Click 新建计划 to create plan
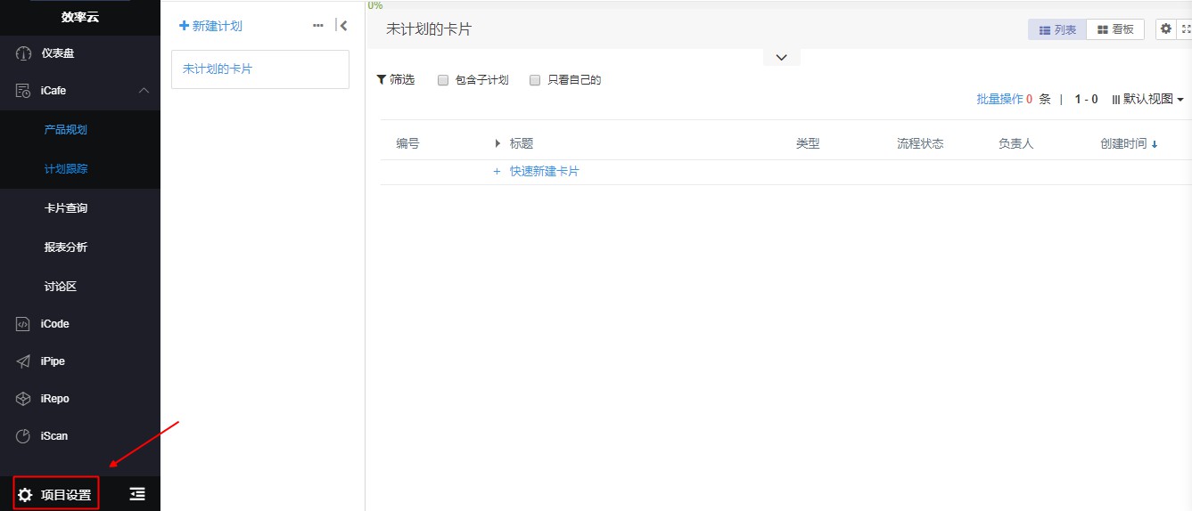The image size is (1192, 511). pos(210,26)
